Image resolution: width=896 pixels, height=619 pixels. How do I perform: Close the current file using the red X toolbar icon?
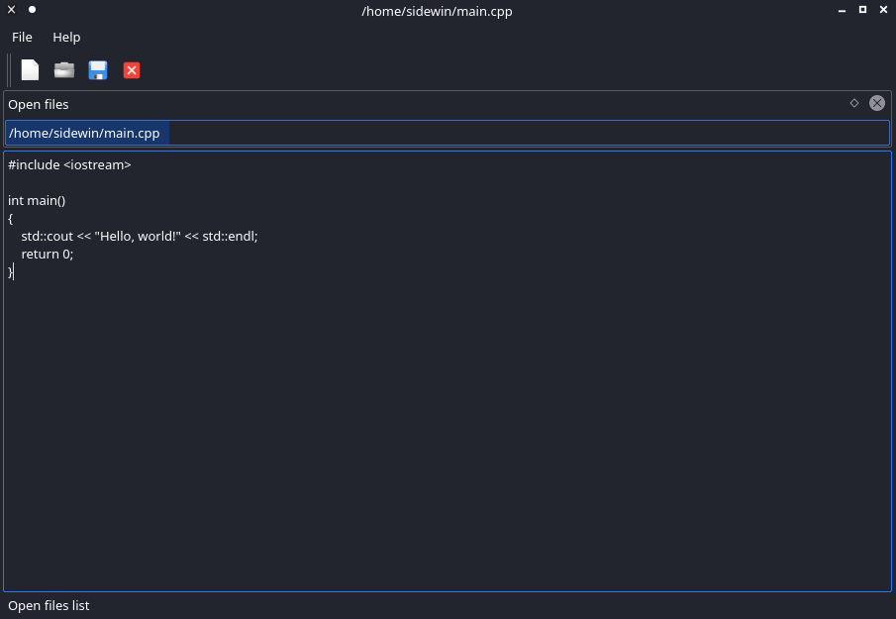(132, 70)
